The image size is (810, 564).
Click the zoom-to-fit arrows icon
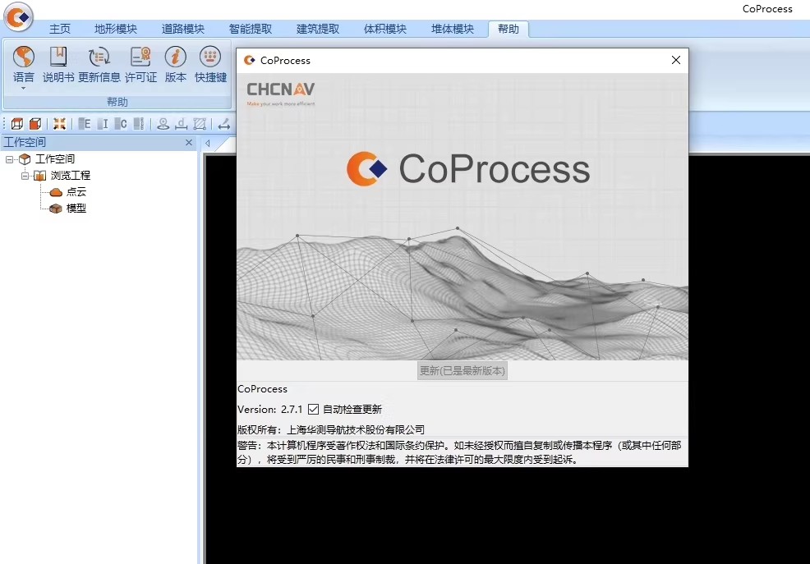(x=59, y=124)
